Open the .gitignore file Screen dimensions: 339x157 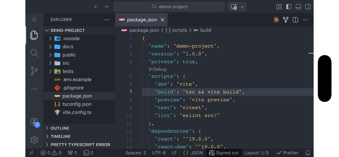(79, 88)
